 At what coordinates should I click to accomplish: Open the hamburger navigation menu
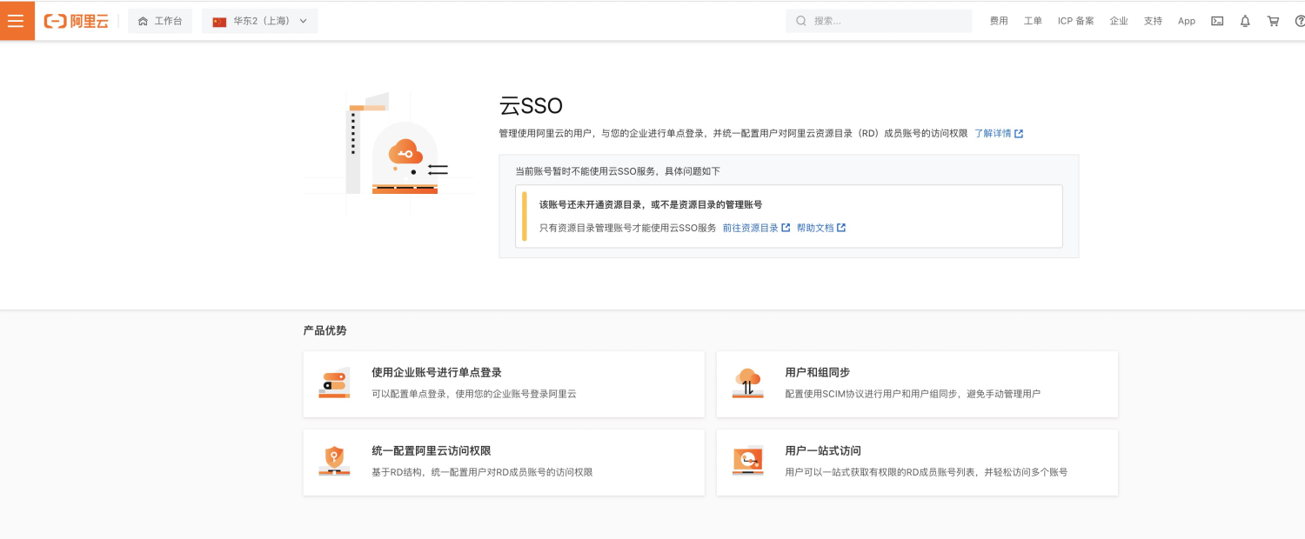[16, 21]
